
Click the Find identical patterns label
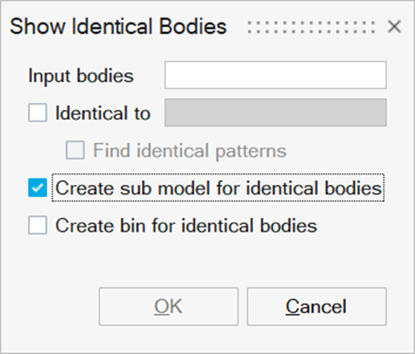(x=189, y=151)
